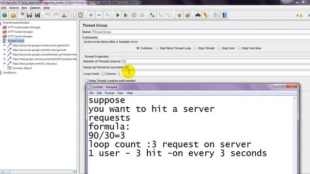Expand the plus.google.com sampler node

pos(4,63)
